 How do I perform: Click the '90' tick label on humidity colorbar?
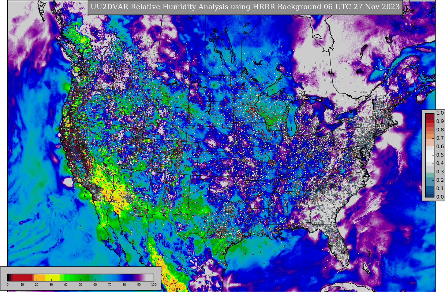click(139, 284)
